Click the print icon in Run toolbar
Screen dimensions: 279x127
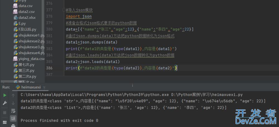click(x=13, y=125)
